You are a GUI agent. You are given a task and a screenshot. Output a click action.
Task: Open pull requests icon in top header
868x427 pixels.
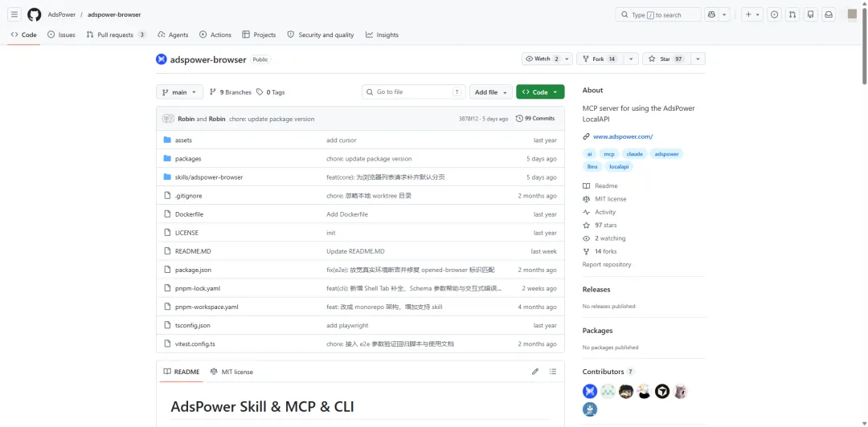(792, 14)
